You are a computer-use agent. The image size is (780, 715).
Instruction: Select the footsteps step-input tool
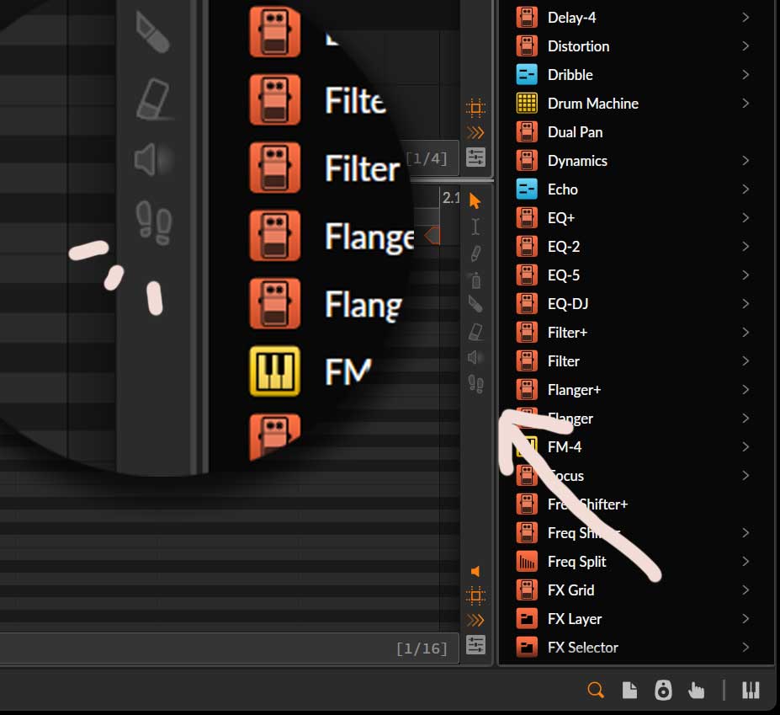coord(475,384)
